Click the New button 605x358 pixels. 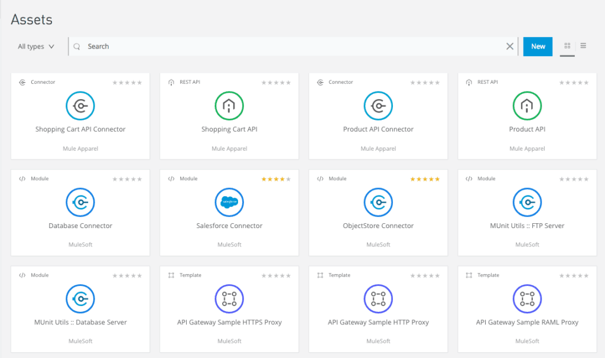pos(538,45)
